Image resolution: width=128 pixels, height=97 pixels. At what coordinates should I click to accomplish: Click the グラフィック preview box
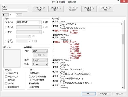(12, 59)
